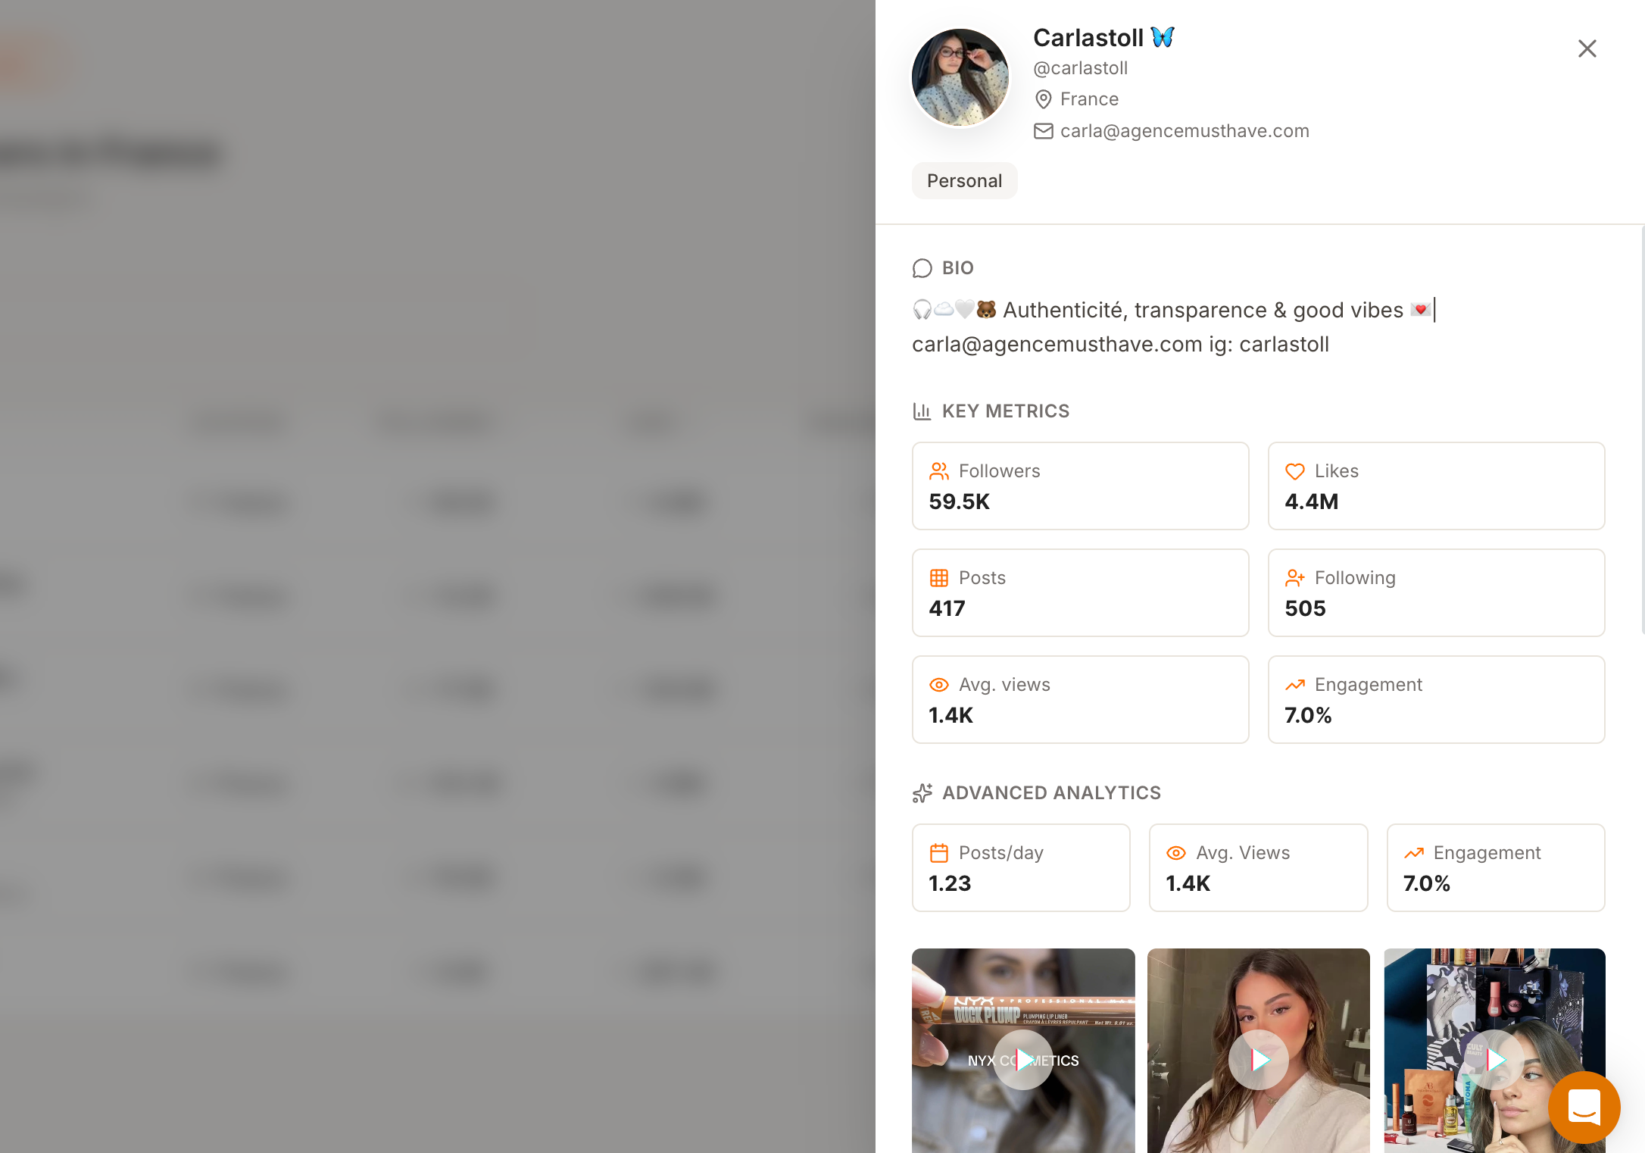Select the Followers 59.5K metric card
This screenshot has width=1645, height=1153.
point(1080,486)
